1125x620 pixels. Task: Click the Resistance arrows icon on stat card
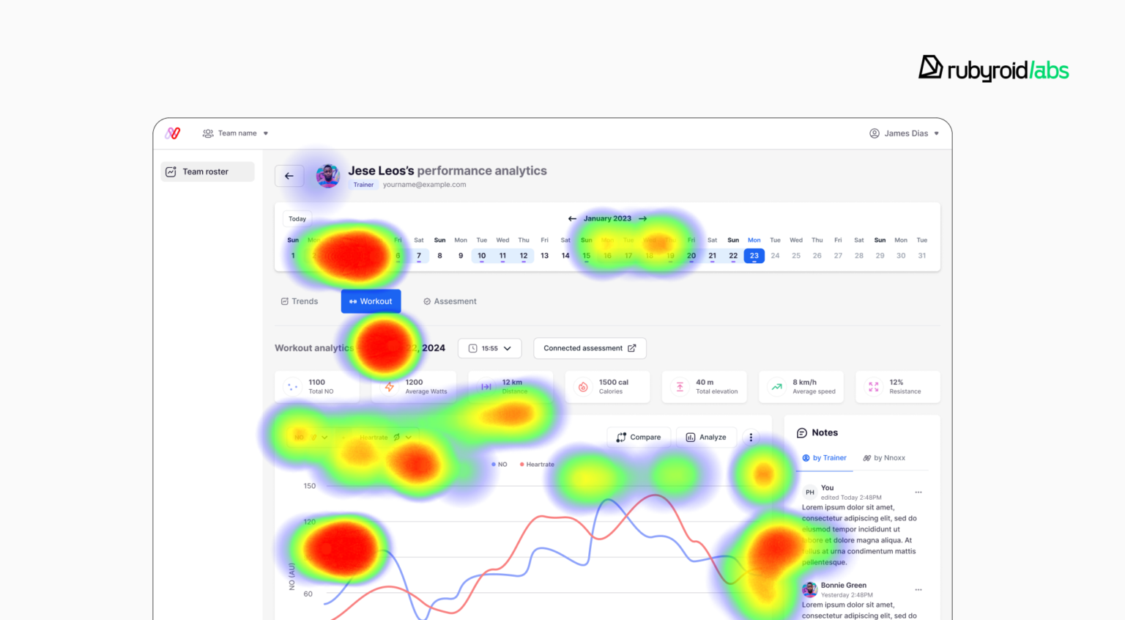click(x=874, y=386)
